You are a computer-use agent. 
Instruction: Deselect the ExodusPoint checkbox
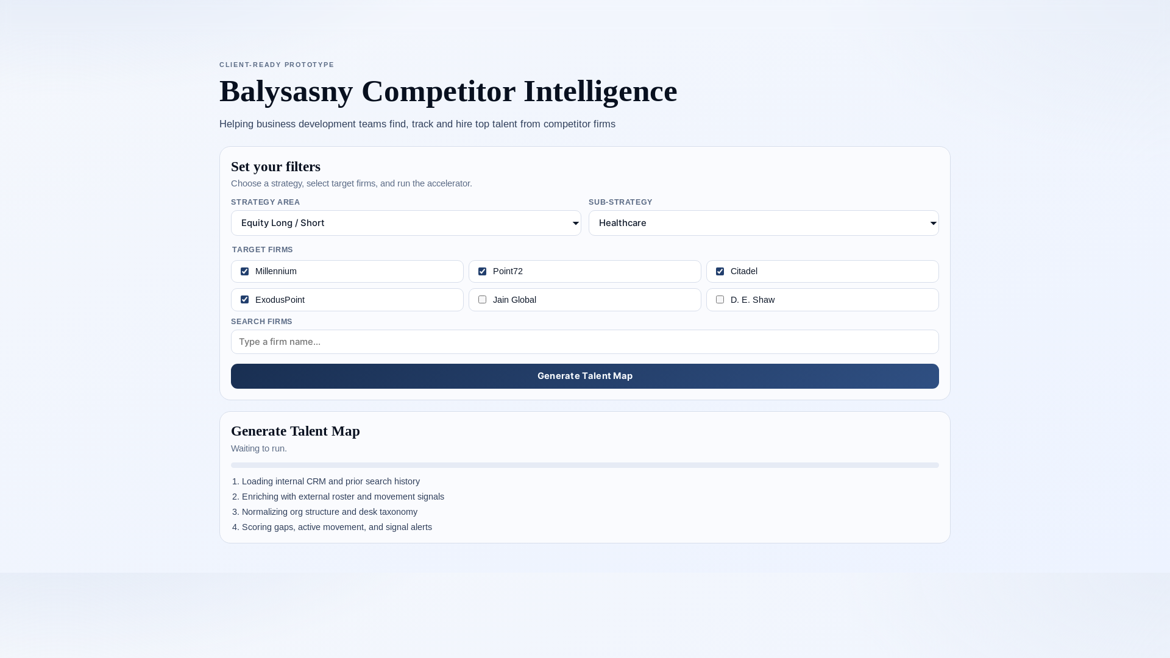click(x=244, y=300)
